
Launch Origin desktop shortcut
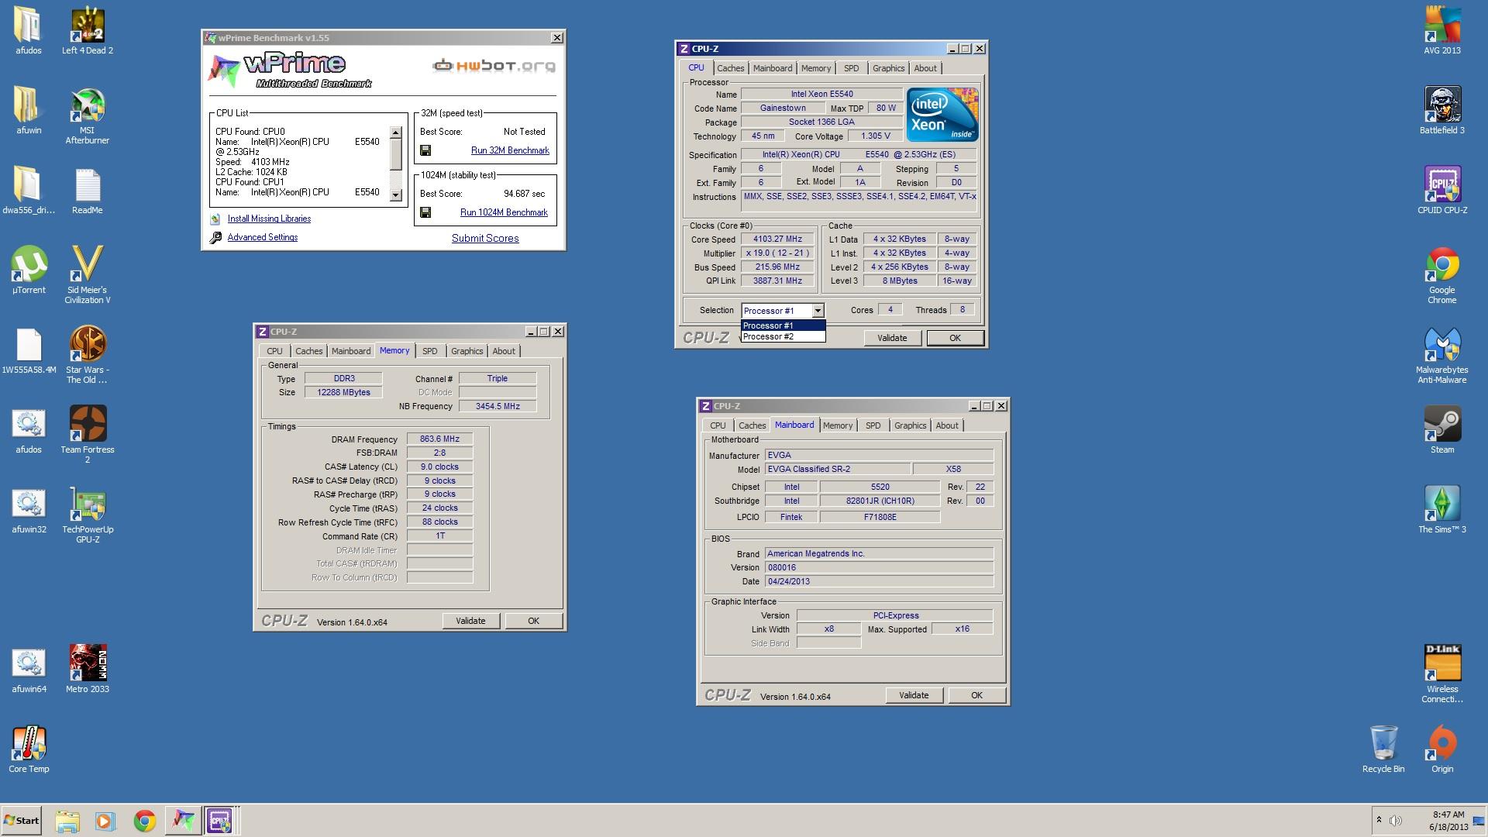click(1442, 749)
